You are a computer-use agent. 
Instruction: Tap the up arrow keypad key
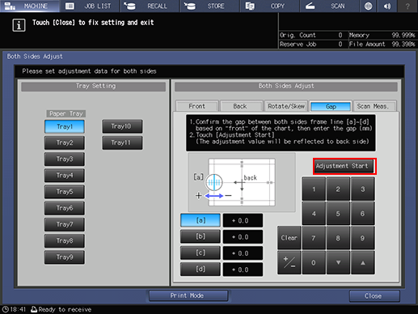click(363, 262)
